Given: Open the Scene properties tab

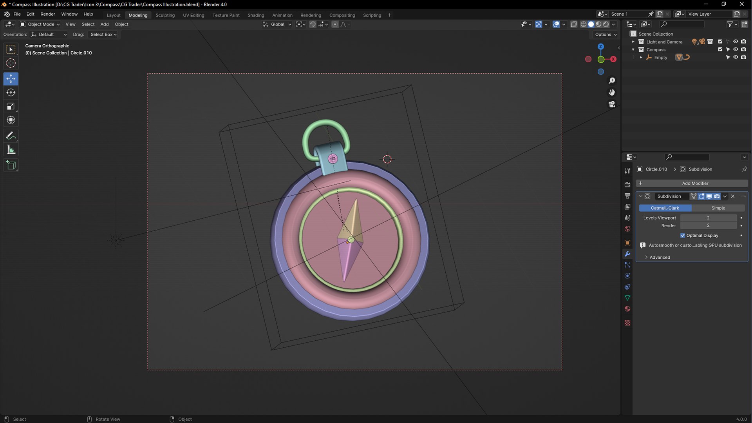Looking at the screenshot, I should pos(627,218).
